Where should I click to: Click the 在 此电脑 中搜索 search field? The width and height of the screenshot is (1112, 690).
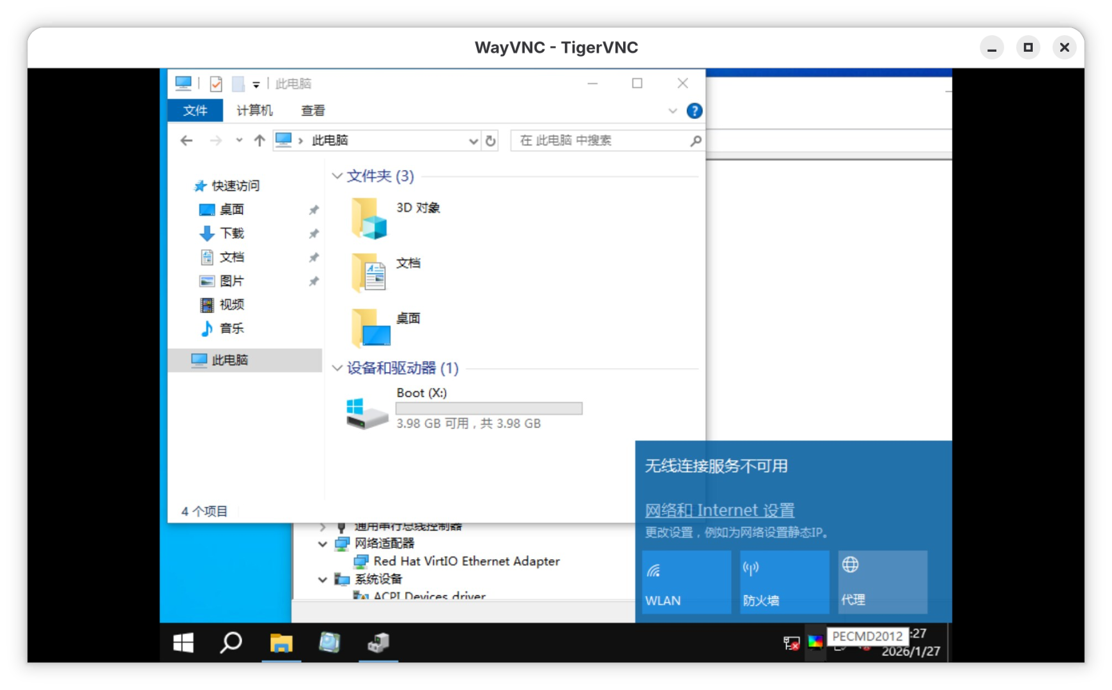pos(601,141)
